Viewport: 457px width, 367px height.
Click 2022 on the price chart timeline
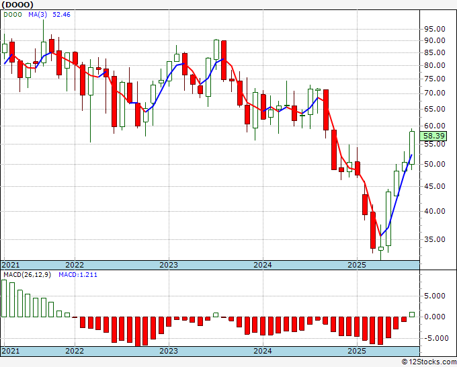tap(75, 265)
